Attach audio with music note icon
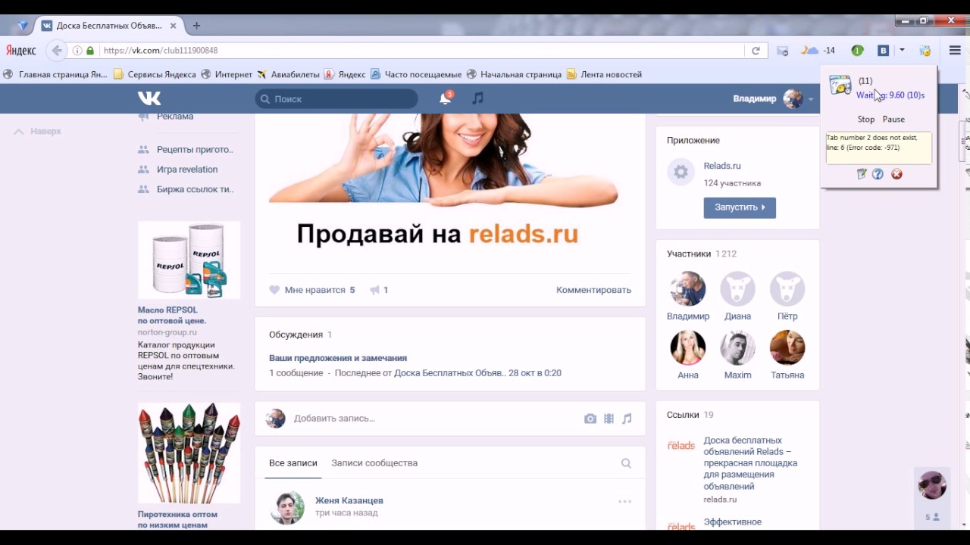 [627, 419]
